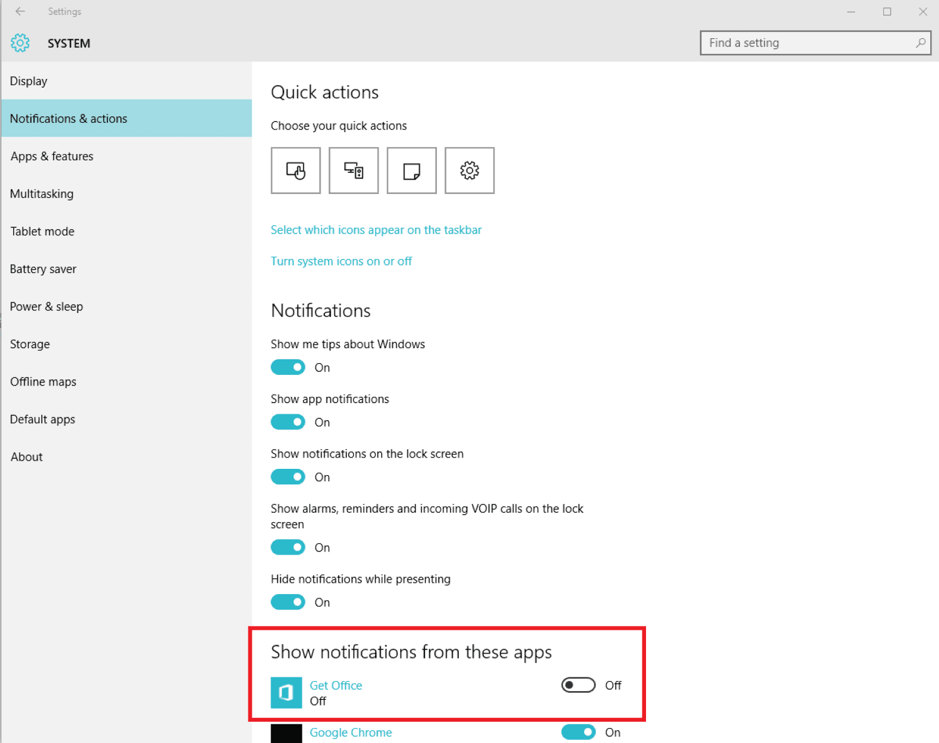Toggle Hide notifications while presenting

click(x=288, y=602)
